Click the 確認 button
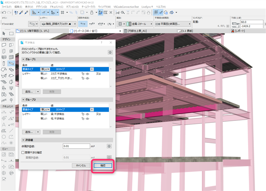The image size is (266, 191). click(x=103, y=166)
